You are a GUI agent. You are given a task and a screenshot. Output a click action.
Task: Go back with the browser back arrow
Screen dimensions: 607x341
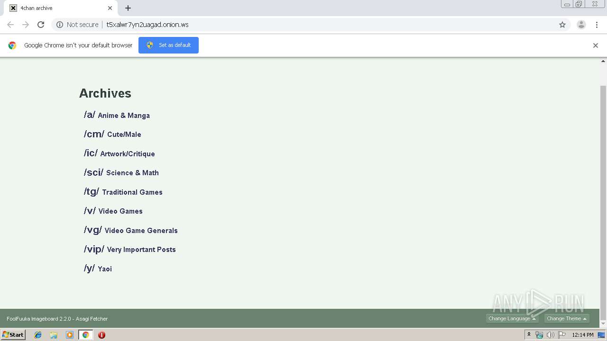pos(10,25)
